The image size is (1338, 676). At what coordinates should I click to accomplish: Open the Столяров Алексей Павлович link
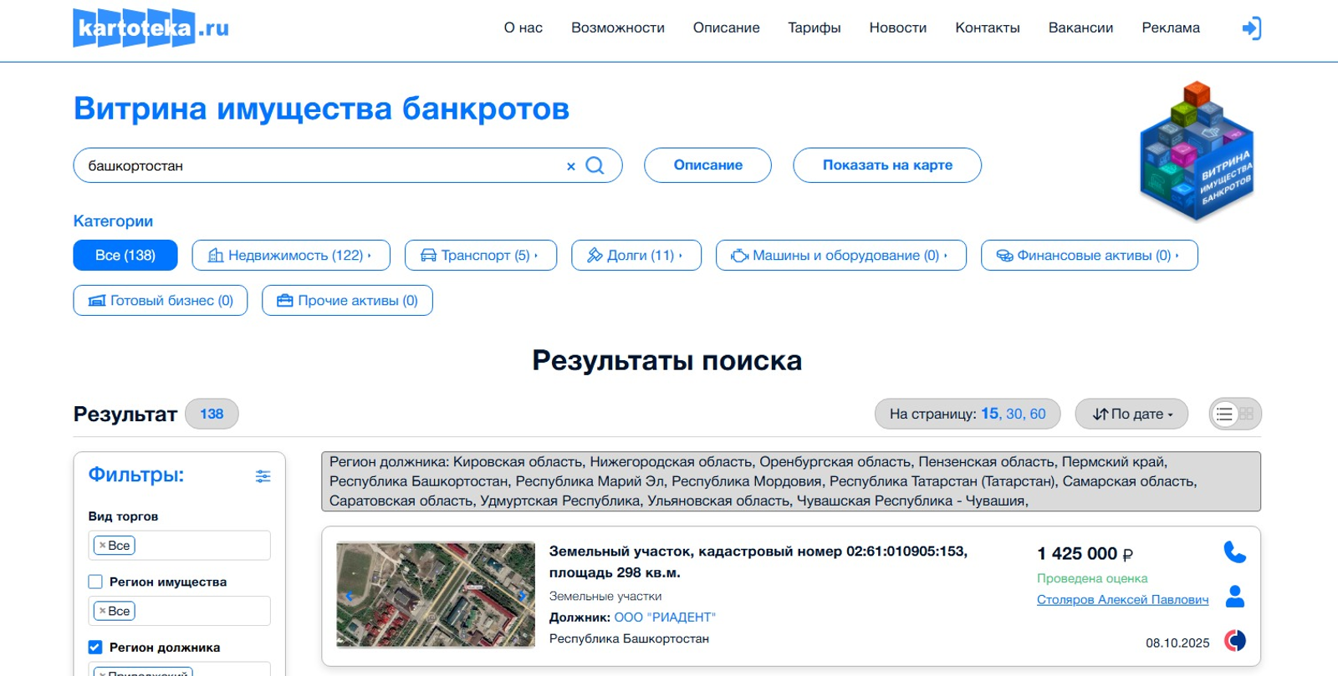point(1122,600)
